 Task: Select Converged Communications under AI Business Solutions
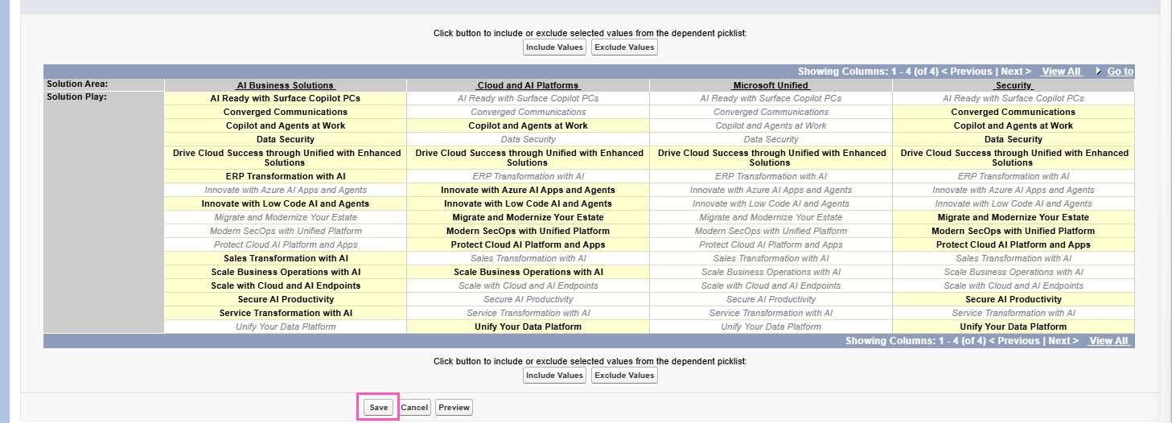(286, 112)
